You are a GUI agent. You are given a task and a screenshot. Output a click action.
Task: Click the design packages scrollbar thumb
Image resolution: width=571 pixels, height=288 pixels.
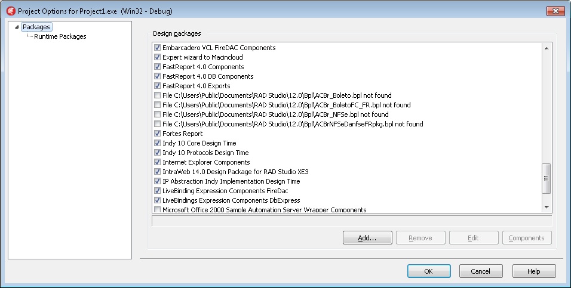coord(547,178)
